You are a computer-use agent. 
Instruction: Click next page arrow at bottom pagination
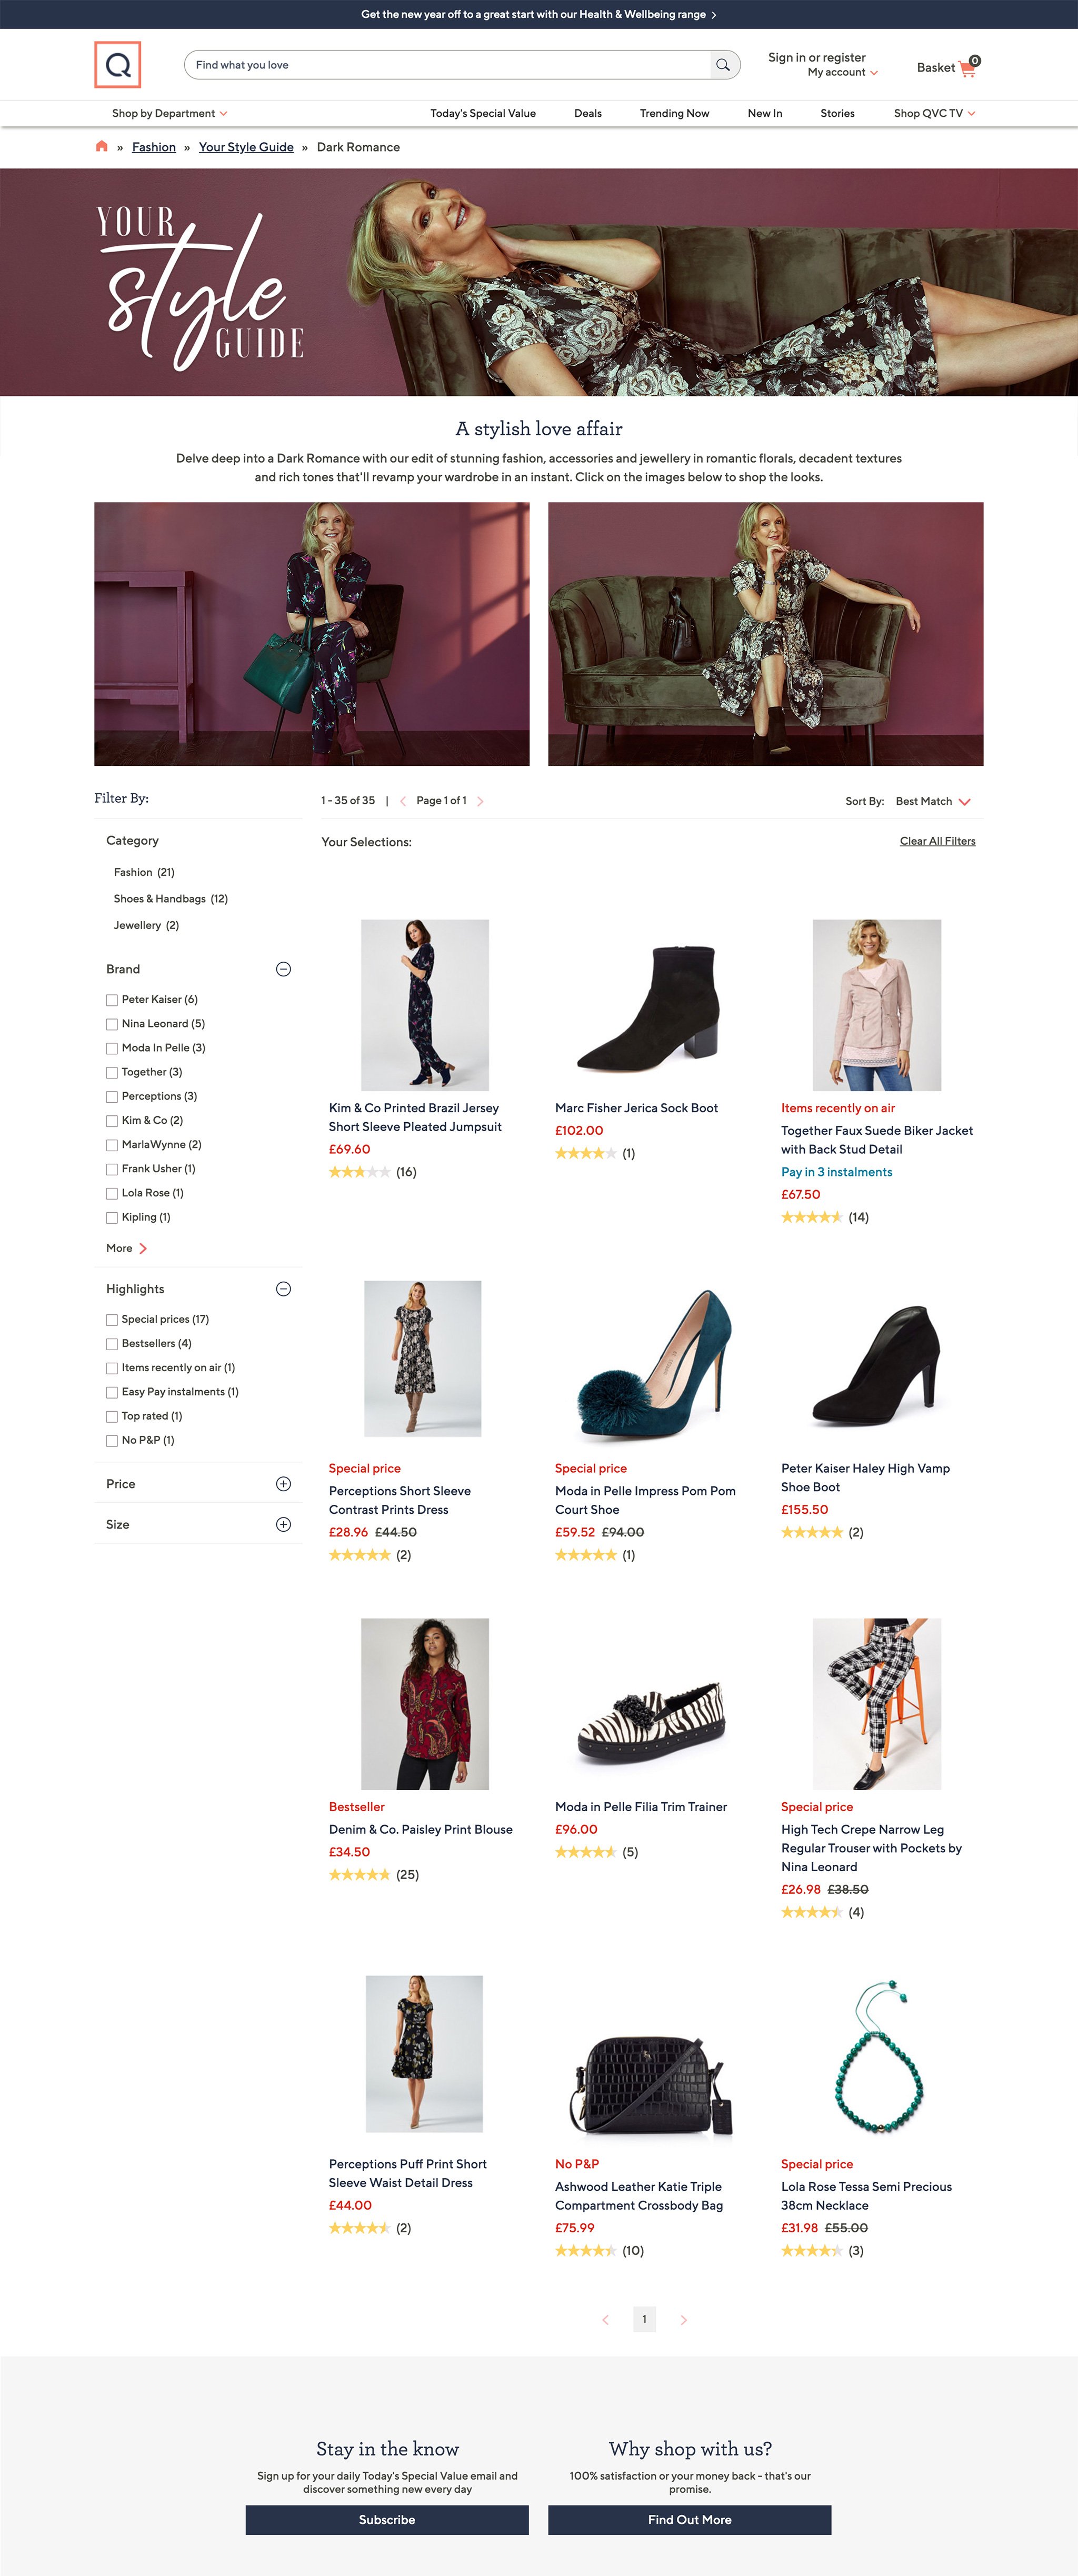pos(684,2319)
